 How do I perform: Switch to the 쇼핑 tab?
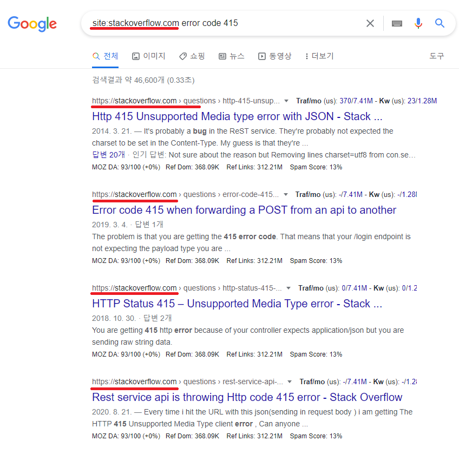(192, 56)
